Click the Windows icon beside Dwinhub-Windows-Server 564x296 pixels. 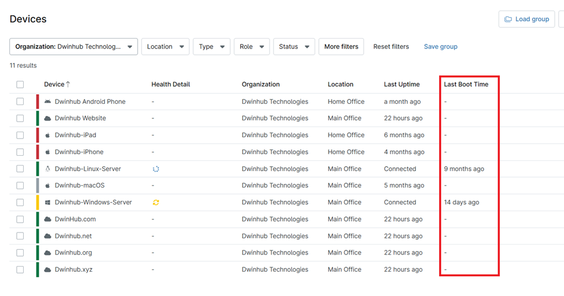[47, 203]
